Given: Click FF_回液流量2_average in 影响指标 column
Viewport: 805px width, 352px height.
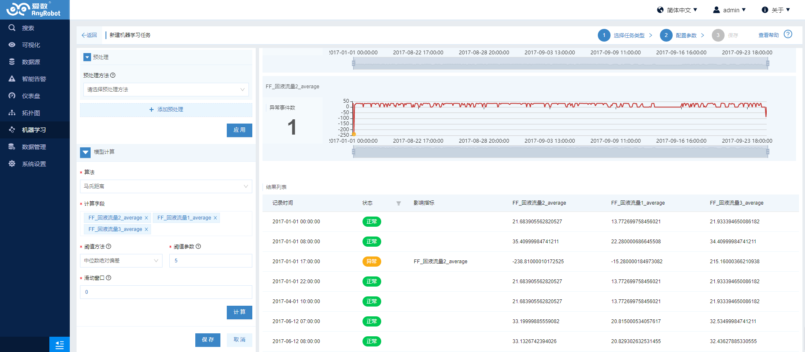Looking at the screenshot, I should click(x=440, y=262).
